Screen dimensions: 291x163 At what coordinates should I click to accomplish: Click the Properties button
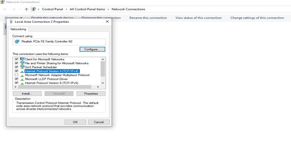(91, 93)
